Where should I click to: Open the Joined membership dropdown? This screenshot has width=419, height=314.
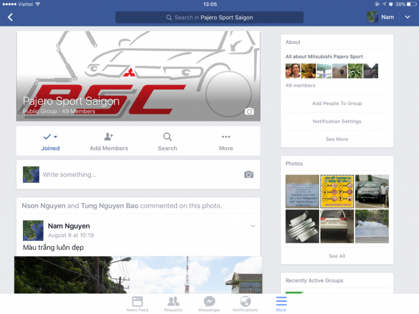pyautogui.click(x=50, y=141)
